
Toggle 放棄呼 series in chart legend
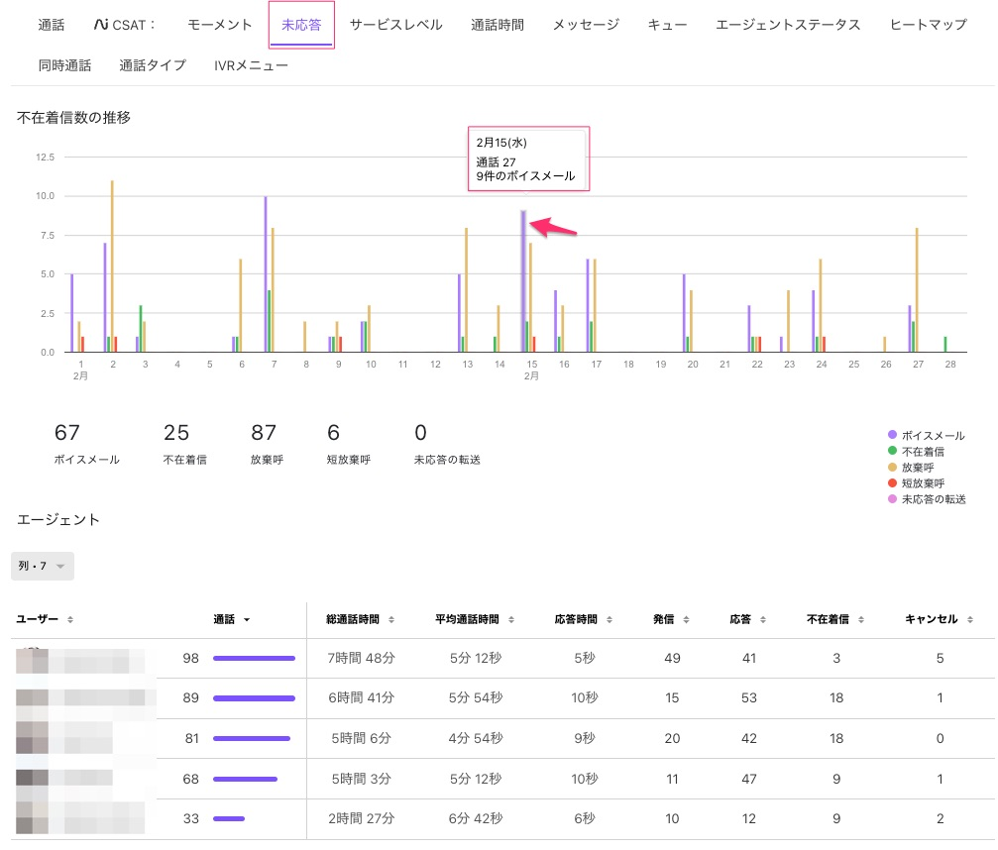point(911,467)
